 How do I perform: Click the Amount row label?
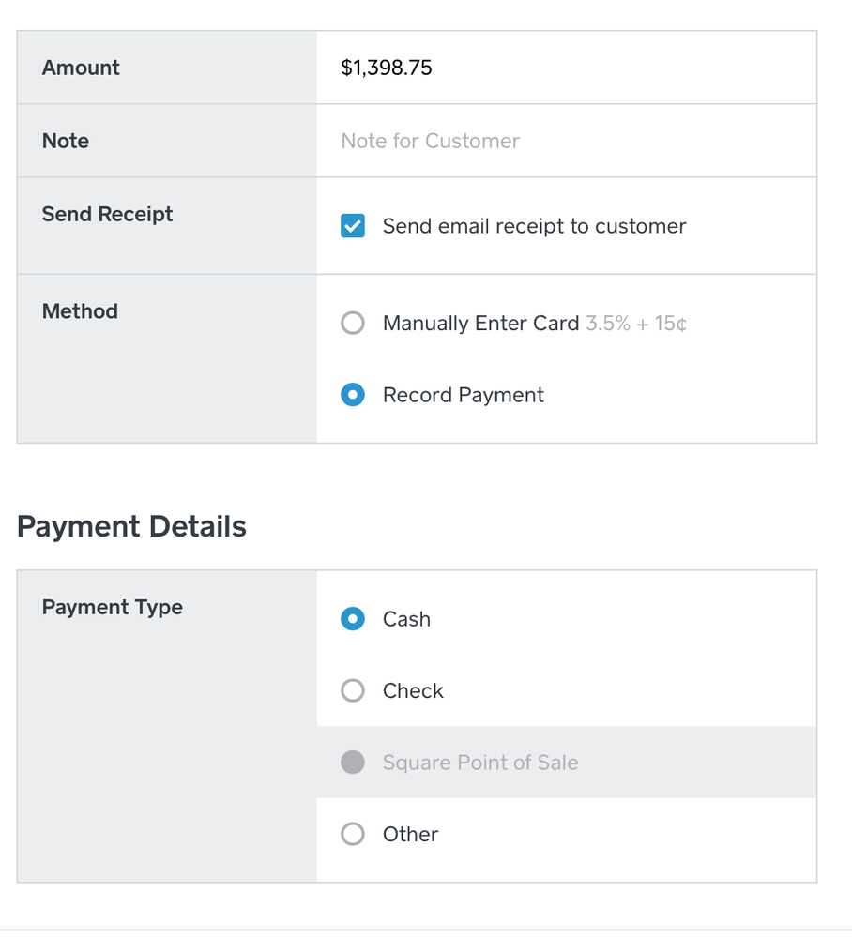pyautogui.click(x=81, y=67)
